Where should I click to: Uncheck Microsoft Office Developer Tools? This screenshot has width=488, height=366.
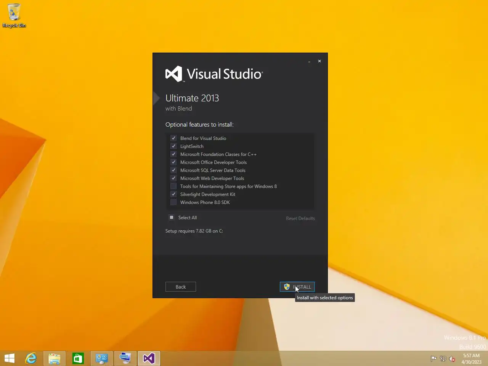pyautogui.click(x=173, y=162)
